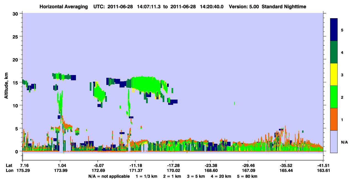Click the legend text '1 = 1/3 km'
The image size is (359, 184).
point(147,176)
